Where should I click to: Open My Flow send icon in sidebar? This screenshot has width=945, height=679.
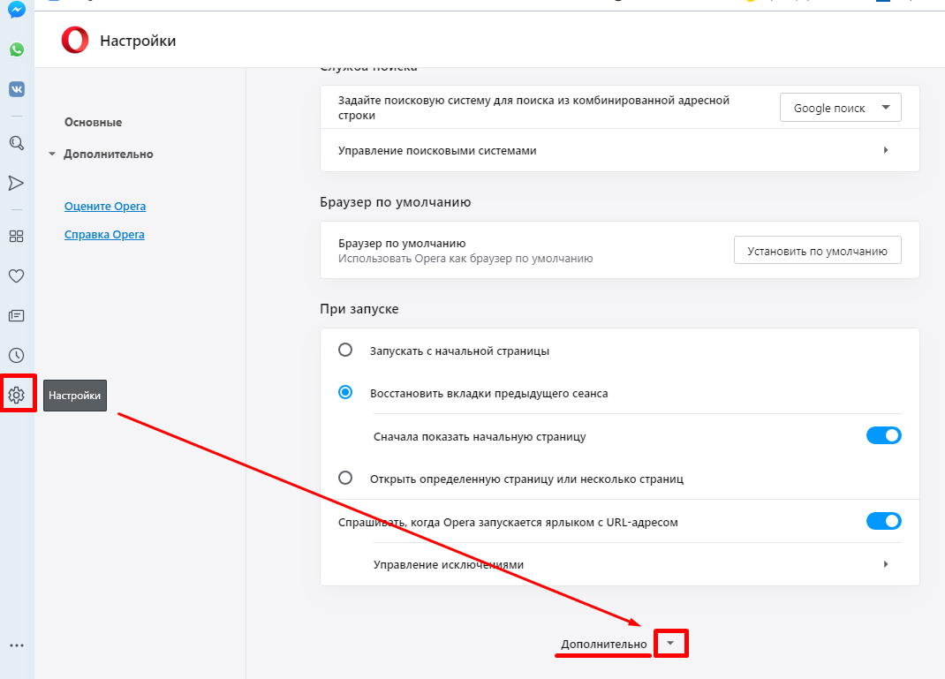click(x=16, y=183)
